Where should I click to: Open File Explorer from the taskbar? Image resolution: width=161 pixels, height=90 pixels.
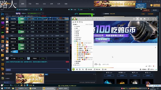click(x=13, y=88)
